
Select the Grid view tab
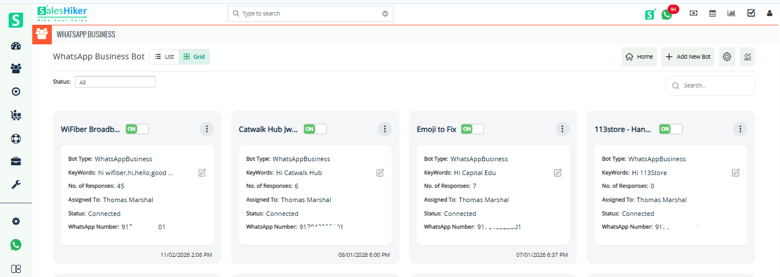pyautogui.click(x=194, y=56)
